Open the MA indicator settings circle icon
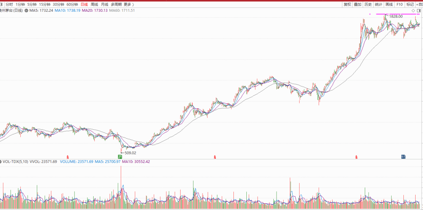The image size is (423, 210). coord(27,10)
